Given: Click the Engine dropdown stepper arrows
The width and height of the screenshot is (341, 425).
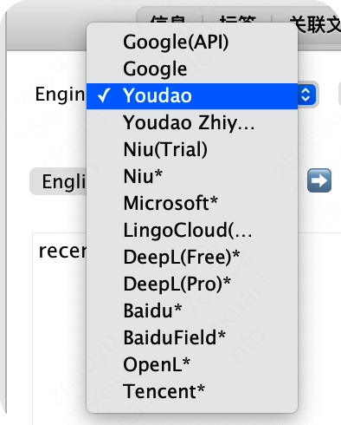Looking at the screenshot, I should (306, 95).
